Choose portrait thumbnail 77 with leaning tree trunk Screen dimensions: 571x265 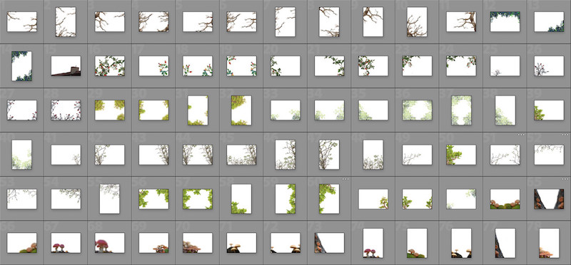(x=505, y=243)
